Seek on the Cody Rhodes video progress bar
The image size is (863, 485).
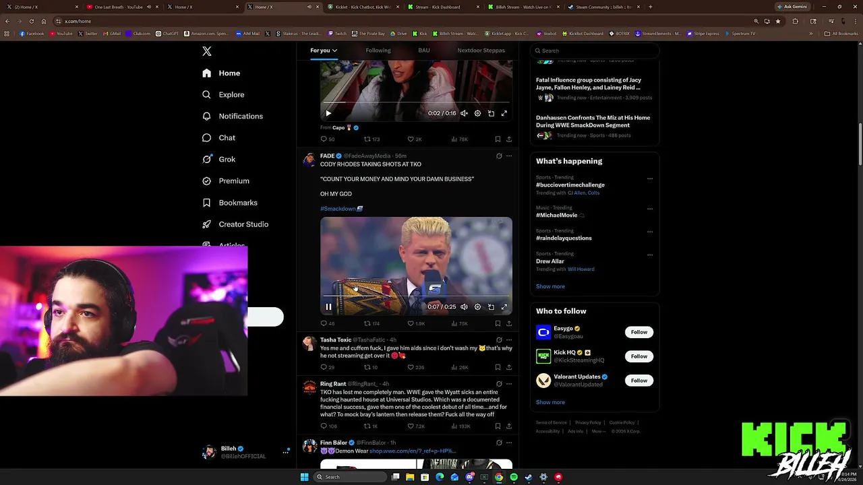[416, 296]
